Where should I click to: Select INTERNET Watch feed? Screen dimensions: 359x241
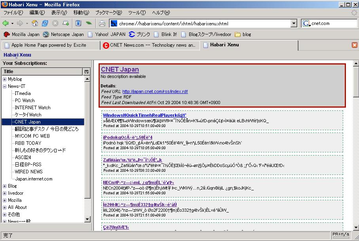point(32,108)
